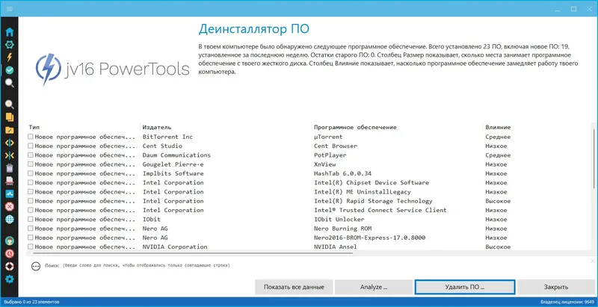Sort by the Тип column header

point(34,127)
